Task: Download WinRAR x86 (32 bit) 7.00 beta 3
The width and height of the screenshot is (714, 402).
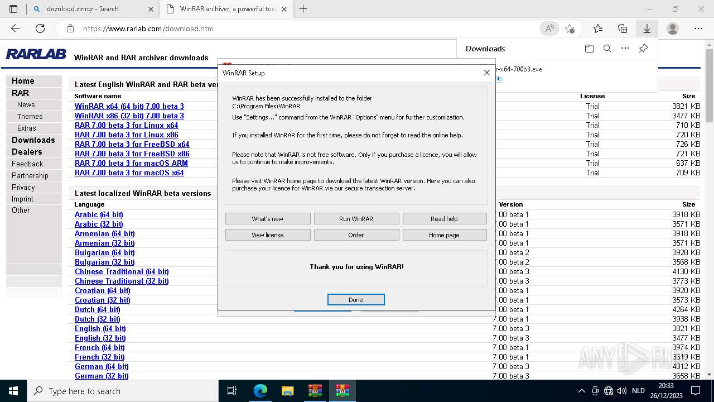Action: (129, 116)
